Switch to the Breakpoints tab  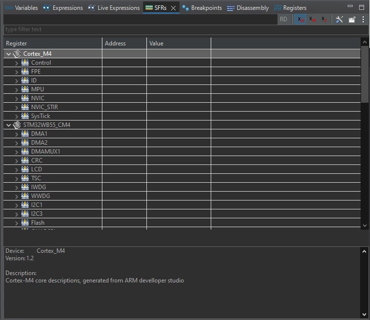pyautogui.click(x=202, y=8)
